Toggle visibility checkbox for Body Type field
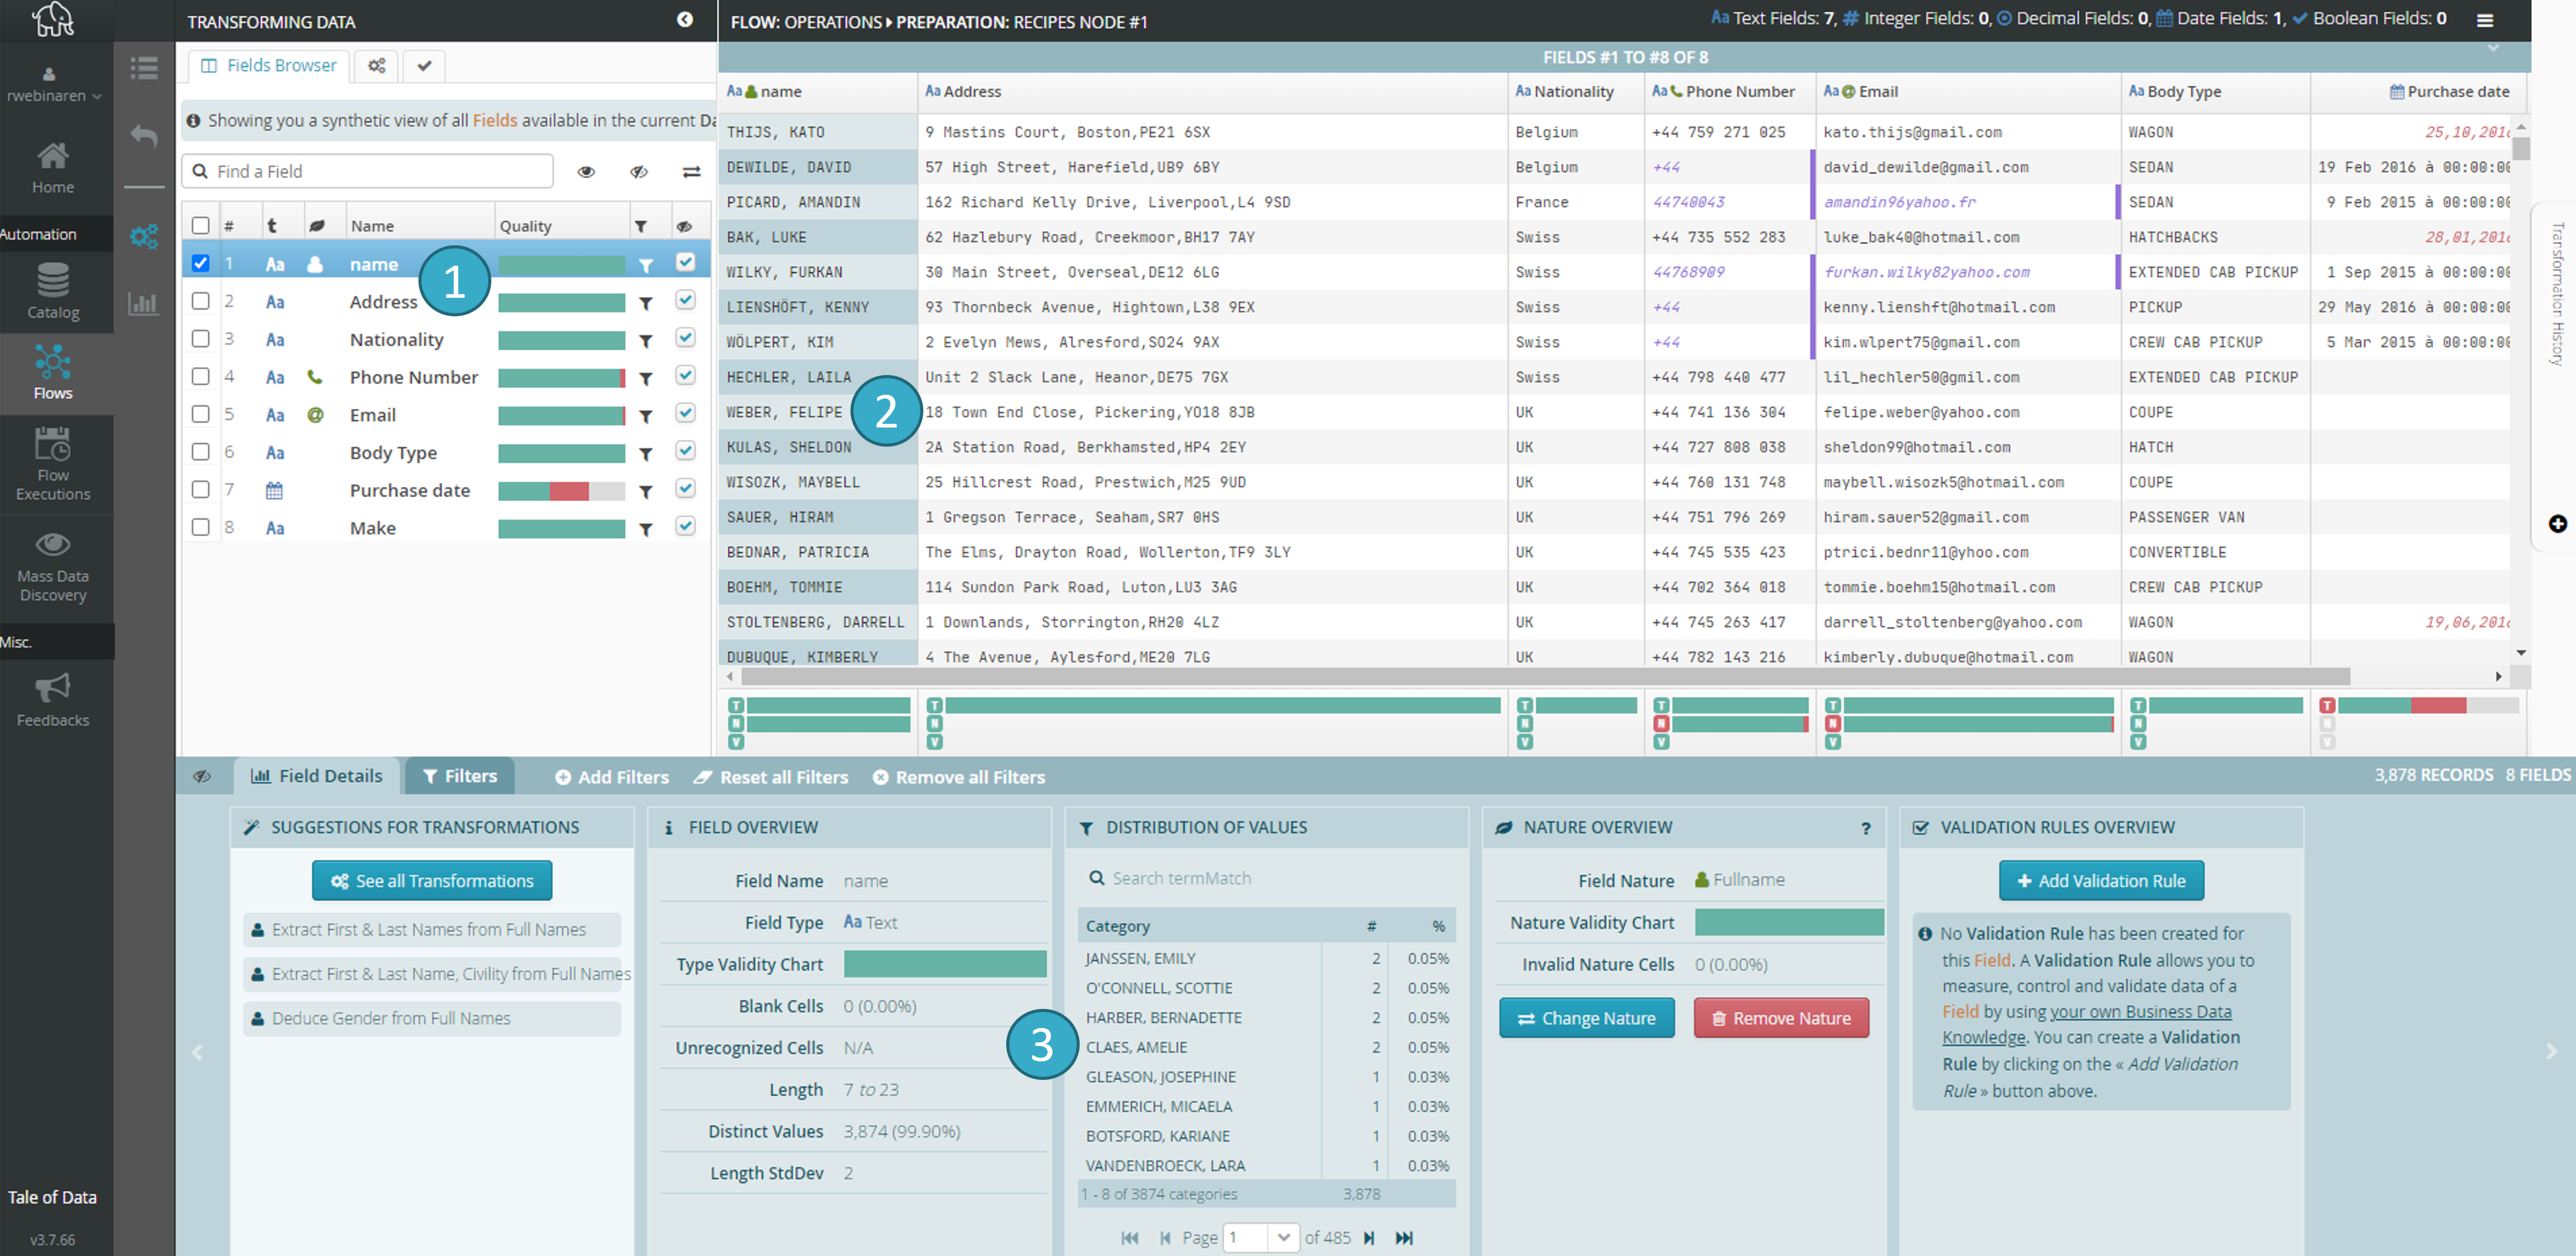The image size is (2576, 1256). (x=685, y=451)
